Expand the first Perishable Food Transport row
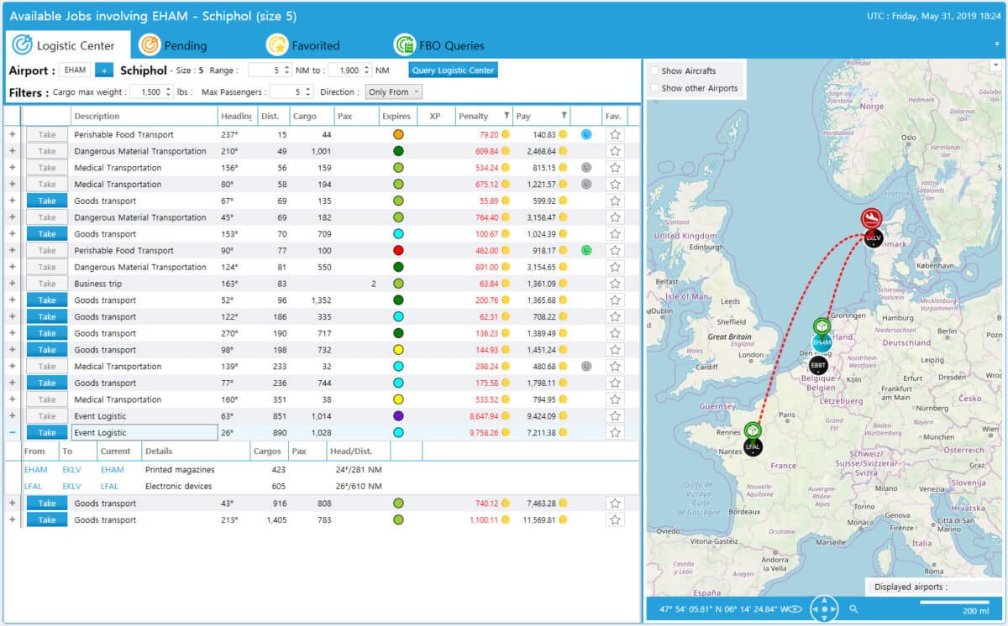Screen dimensions: 1008x626 coord(12,133)
